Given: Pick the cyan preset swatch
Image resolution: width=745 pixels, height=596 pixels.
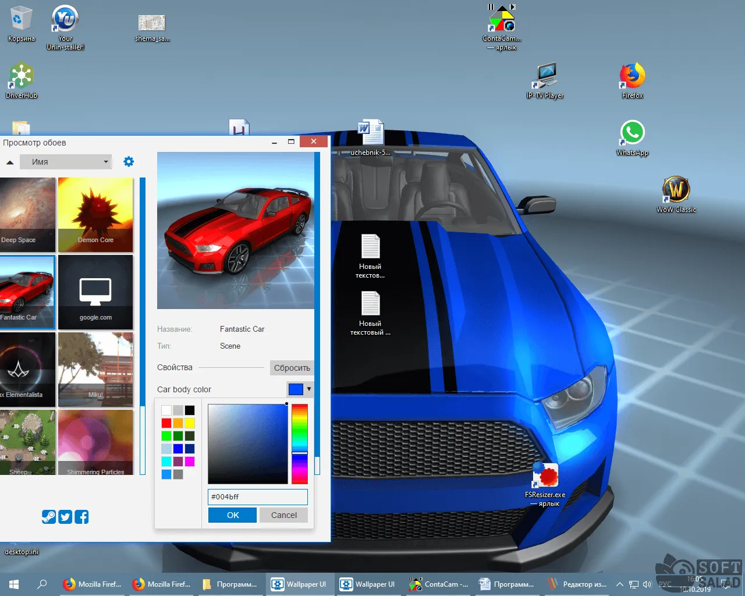Looking at the screenshot, I should pos(166,462).
